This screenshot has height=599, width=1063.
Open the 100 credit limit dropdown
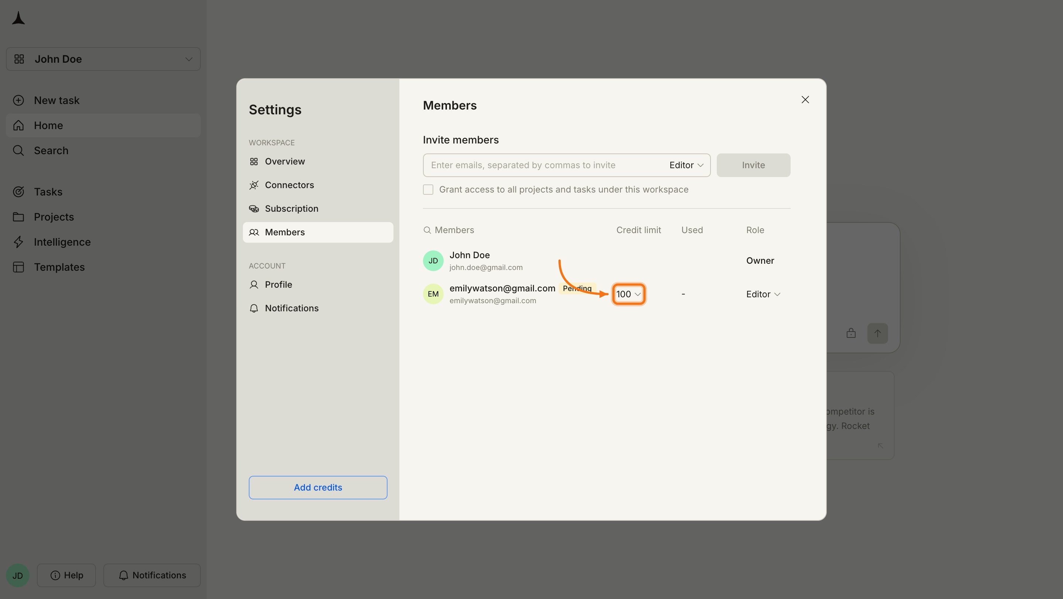coord(629,294)
